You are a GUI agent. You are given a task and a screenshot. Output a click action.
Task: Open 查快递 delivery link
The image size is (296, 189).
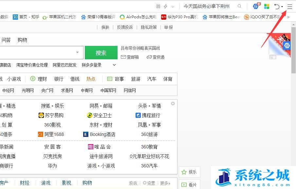pyautogui.click(x=155, y=57)
